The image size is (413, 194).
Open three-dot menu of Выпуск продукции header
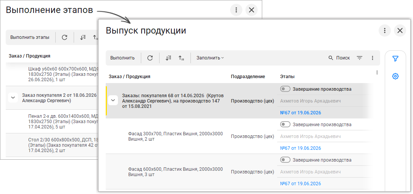pyautogui.click(x=385, y=30)
